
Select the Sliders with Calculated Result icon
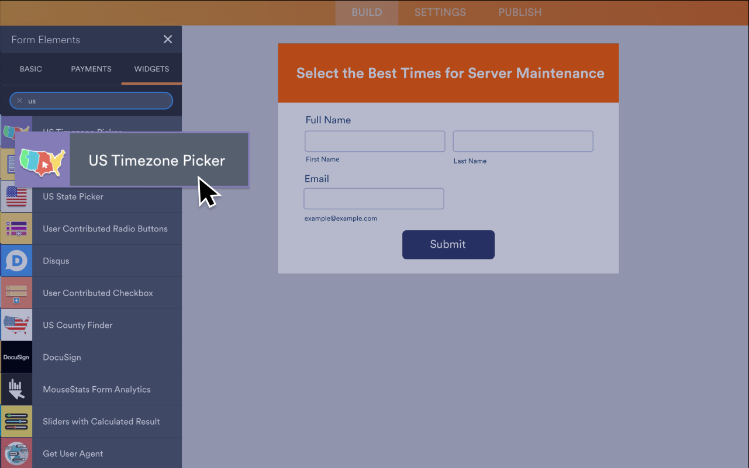16,421
